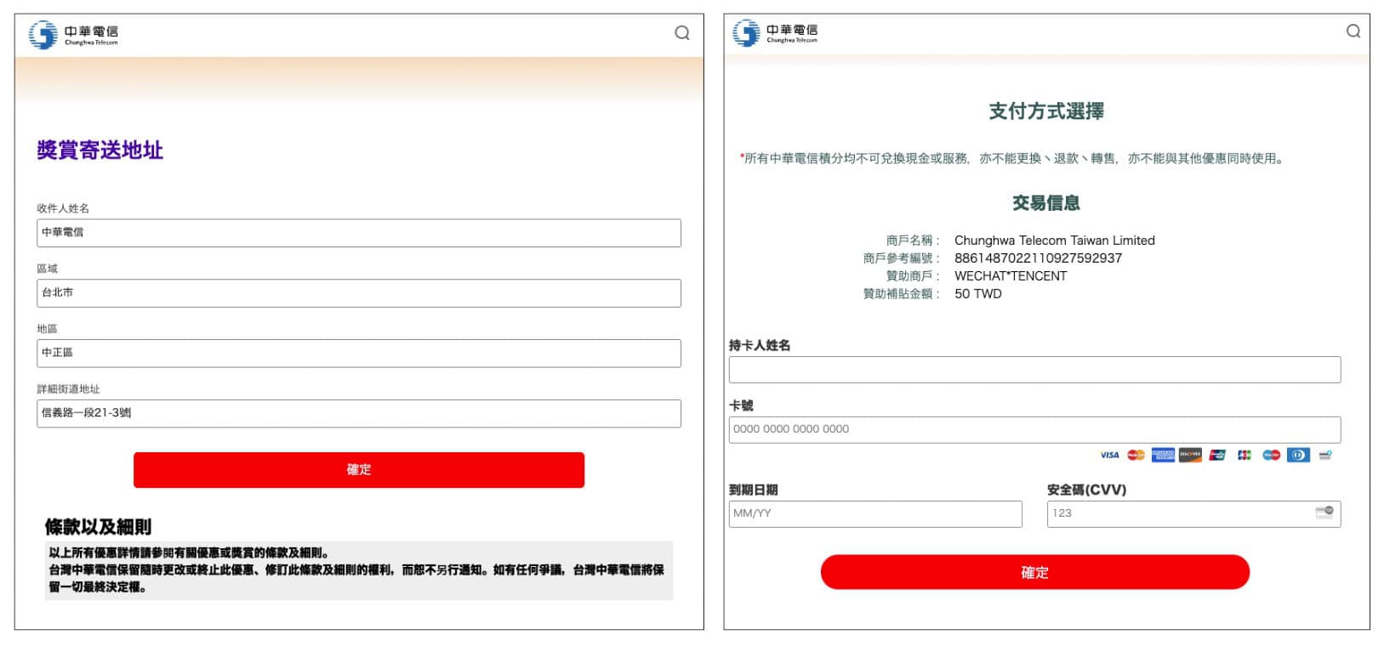Click merchant name Chunghwa Telecom Taiwan Limited
The image size is (1384, 646).
click(1055, 241)
